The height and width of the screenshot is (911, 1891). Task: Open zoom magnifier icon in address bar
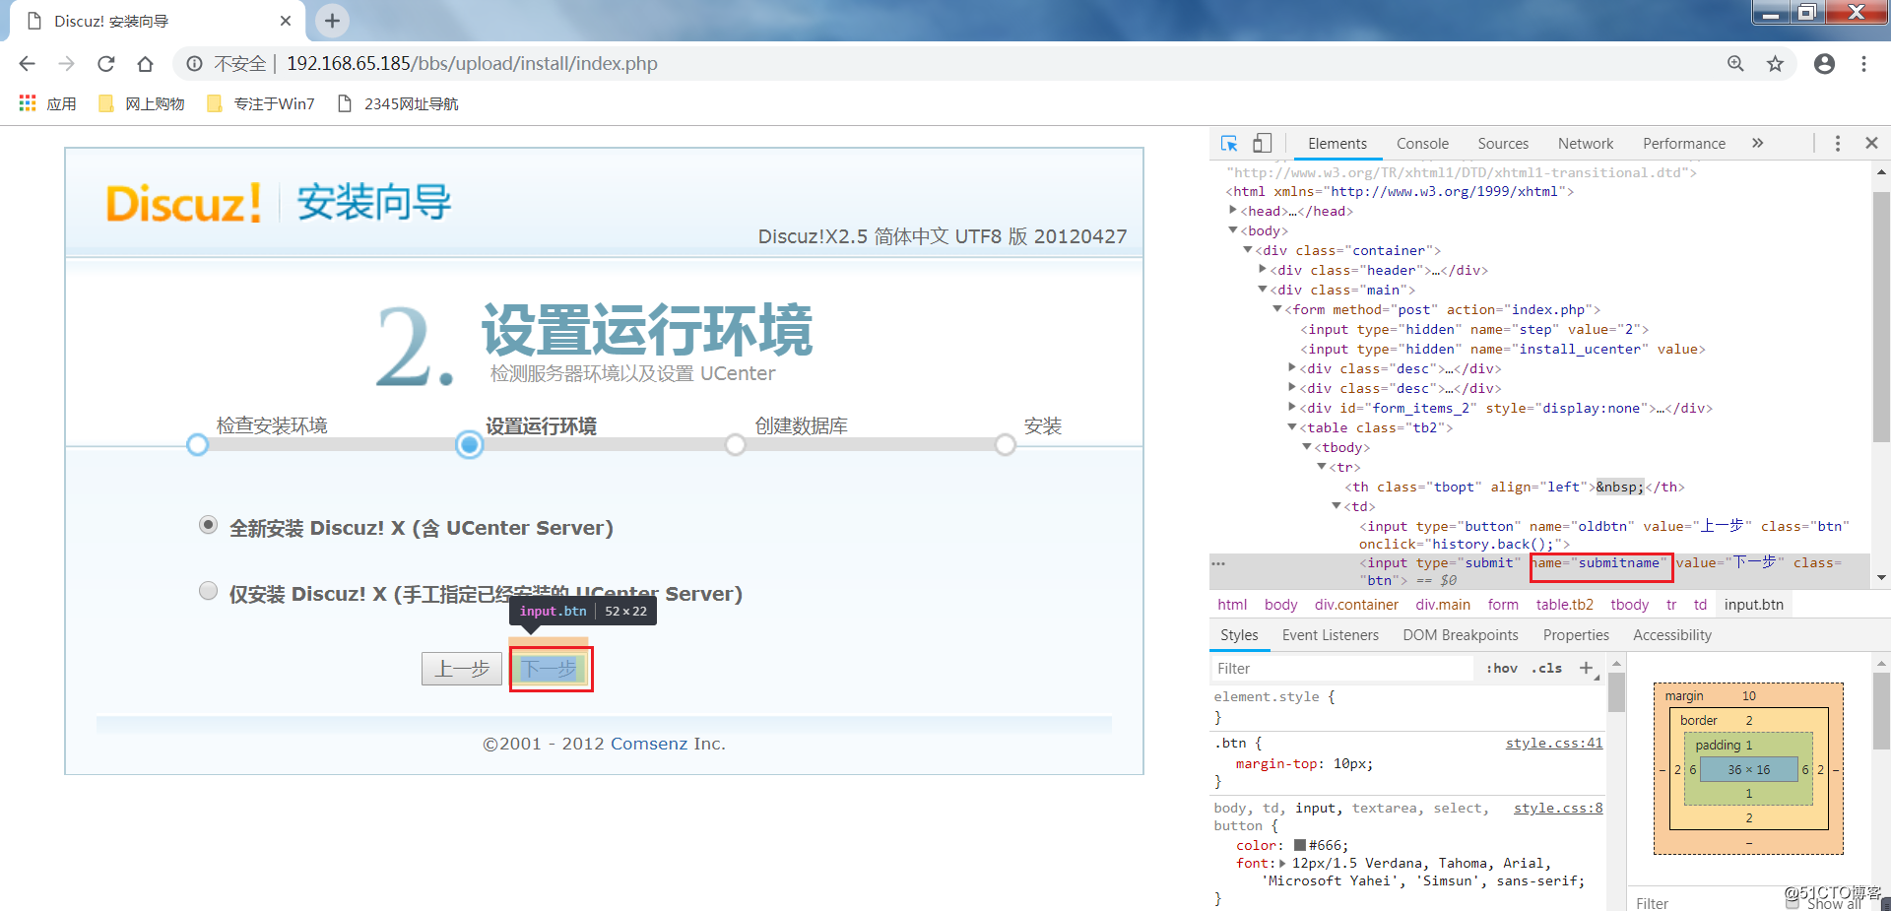[1735, 64]
